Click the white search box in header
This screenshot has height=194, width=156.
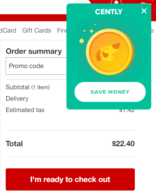click(x=84, y=2)
